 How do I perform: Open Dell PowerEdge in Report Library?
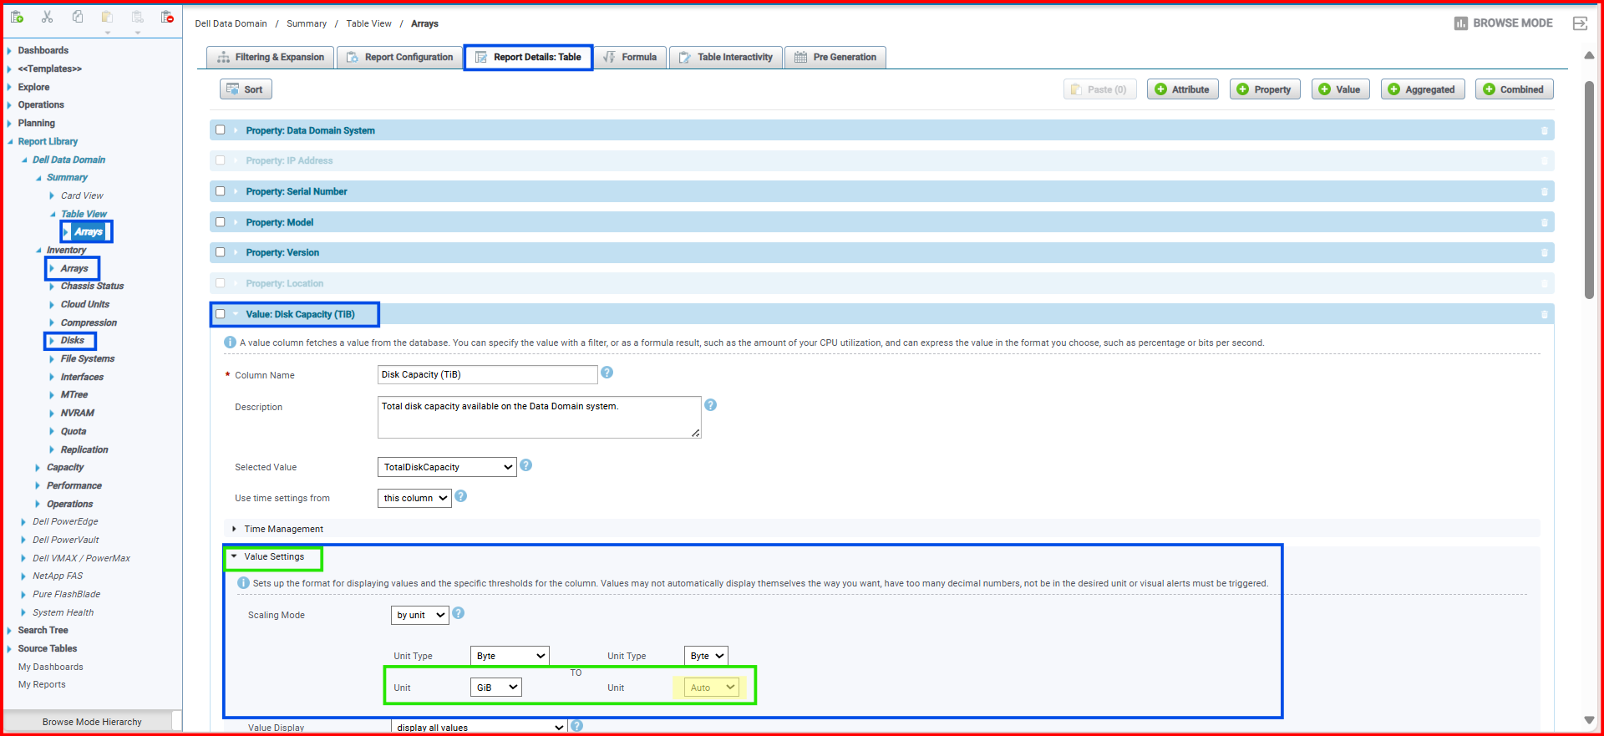[x=65, y=521]
